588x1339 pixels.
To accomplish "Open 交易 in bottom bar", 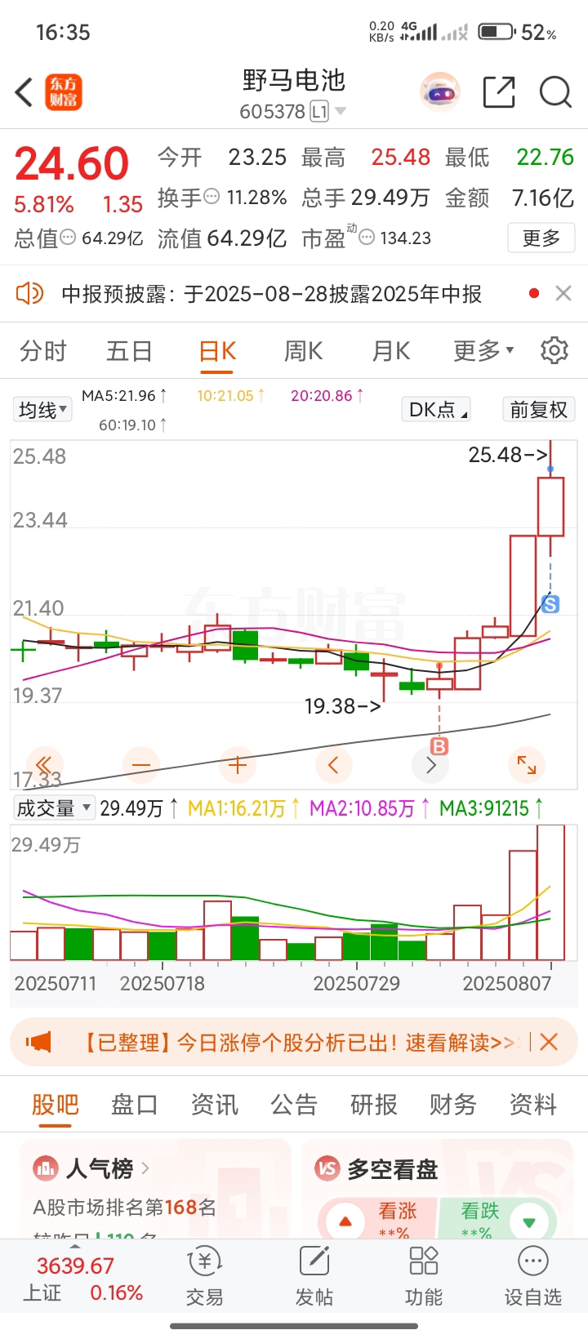I will pos(204,1276).
